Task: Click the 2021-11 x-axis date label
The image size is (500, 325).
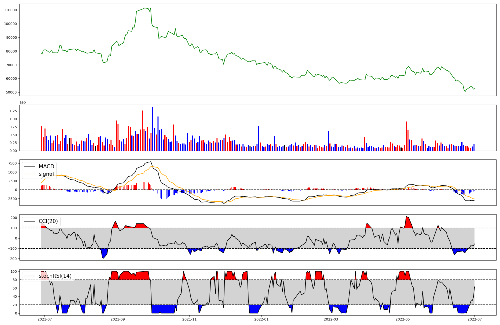Action: (x=189, y=319)
